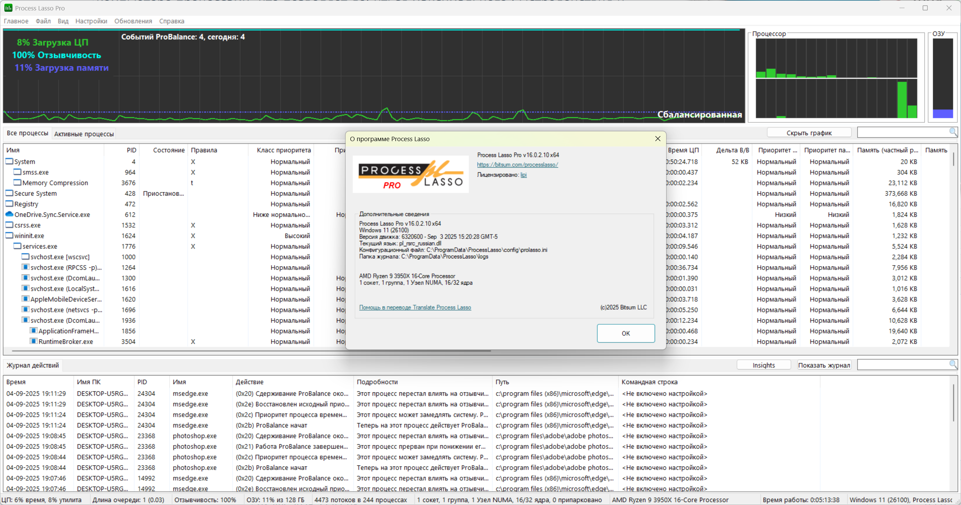Open the Insights button in the log panel
The image size is (961, 505).
point(763,365)
